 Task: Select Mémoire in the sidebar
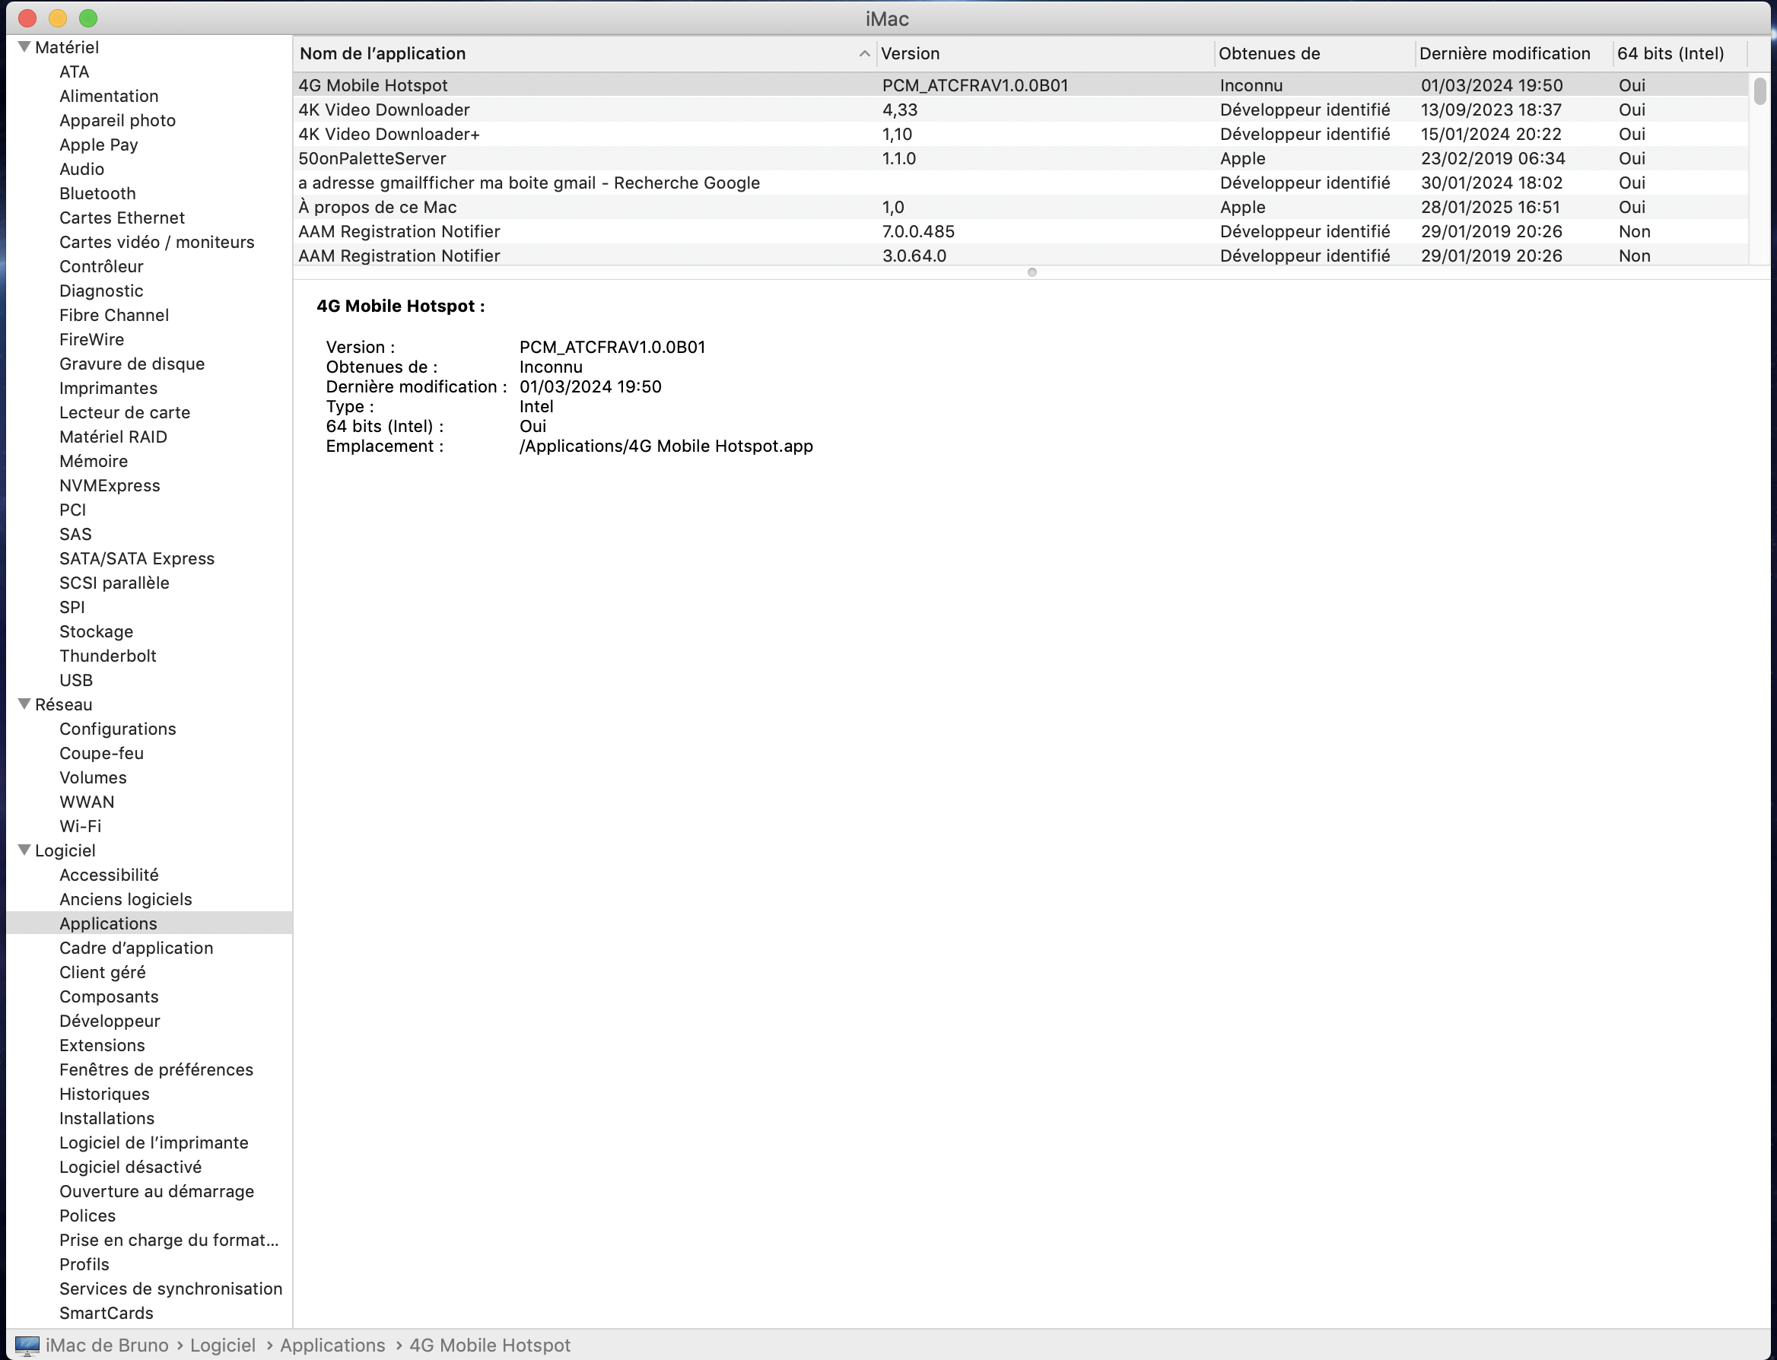(x=93, y=460)
